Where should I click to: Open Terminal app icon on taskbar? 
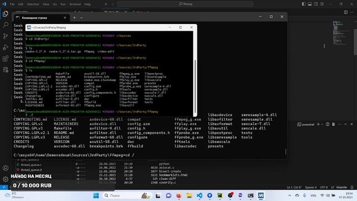[x=250, y=195]
